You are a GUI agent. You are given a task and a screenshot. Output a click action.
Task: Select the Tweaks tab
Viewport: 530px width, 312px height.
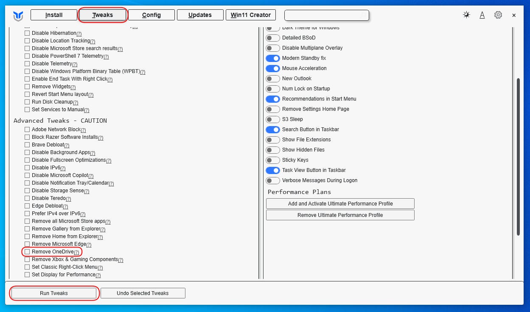[103, 15]
